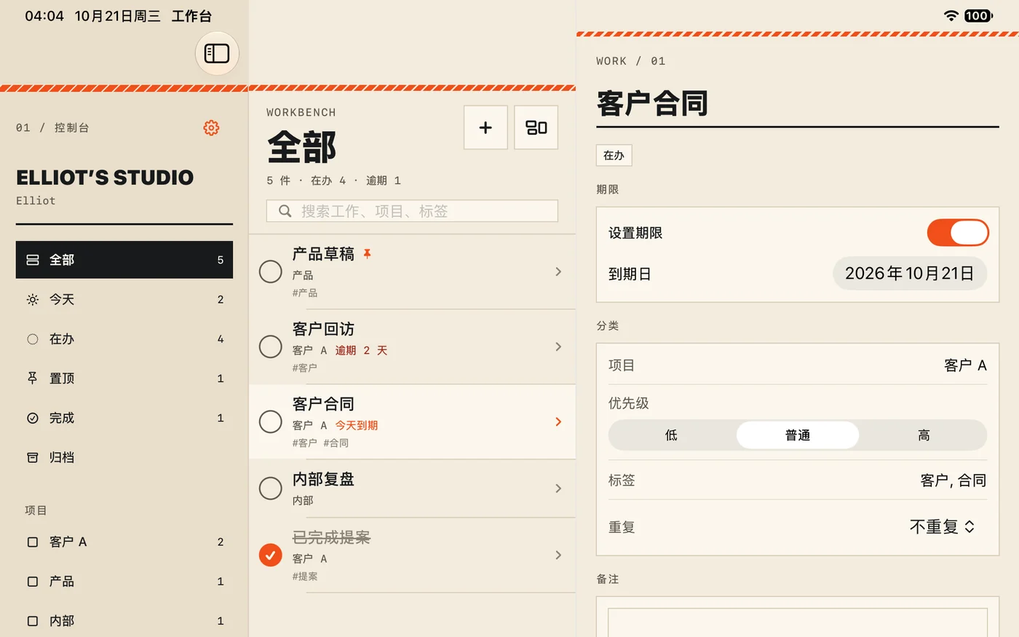Set priority to 低
The image size is (1019, 637).
tap(671, 435)
